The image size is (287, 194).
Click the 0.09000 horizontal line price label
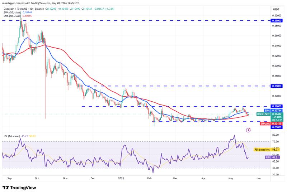277,127
